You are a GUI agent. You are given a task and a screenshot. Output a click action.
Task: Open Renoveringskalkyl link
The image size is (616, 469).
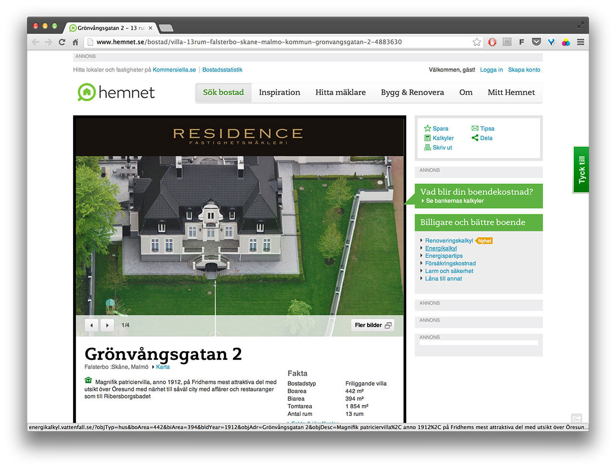pyautogui.click(x=449, y=241)
